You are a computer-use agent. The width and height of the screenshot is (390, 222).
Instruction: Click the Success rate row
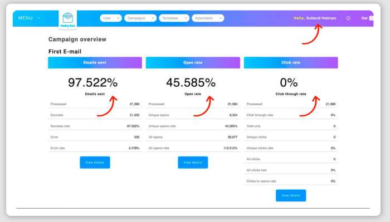pyautogui.click(x=95, y=126)
